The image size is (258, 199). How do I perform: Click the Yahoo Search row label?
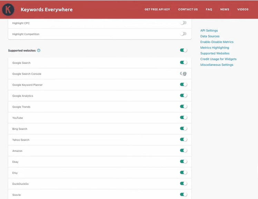point(21,140)
